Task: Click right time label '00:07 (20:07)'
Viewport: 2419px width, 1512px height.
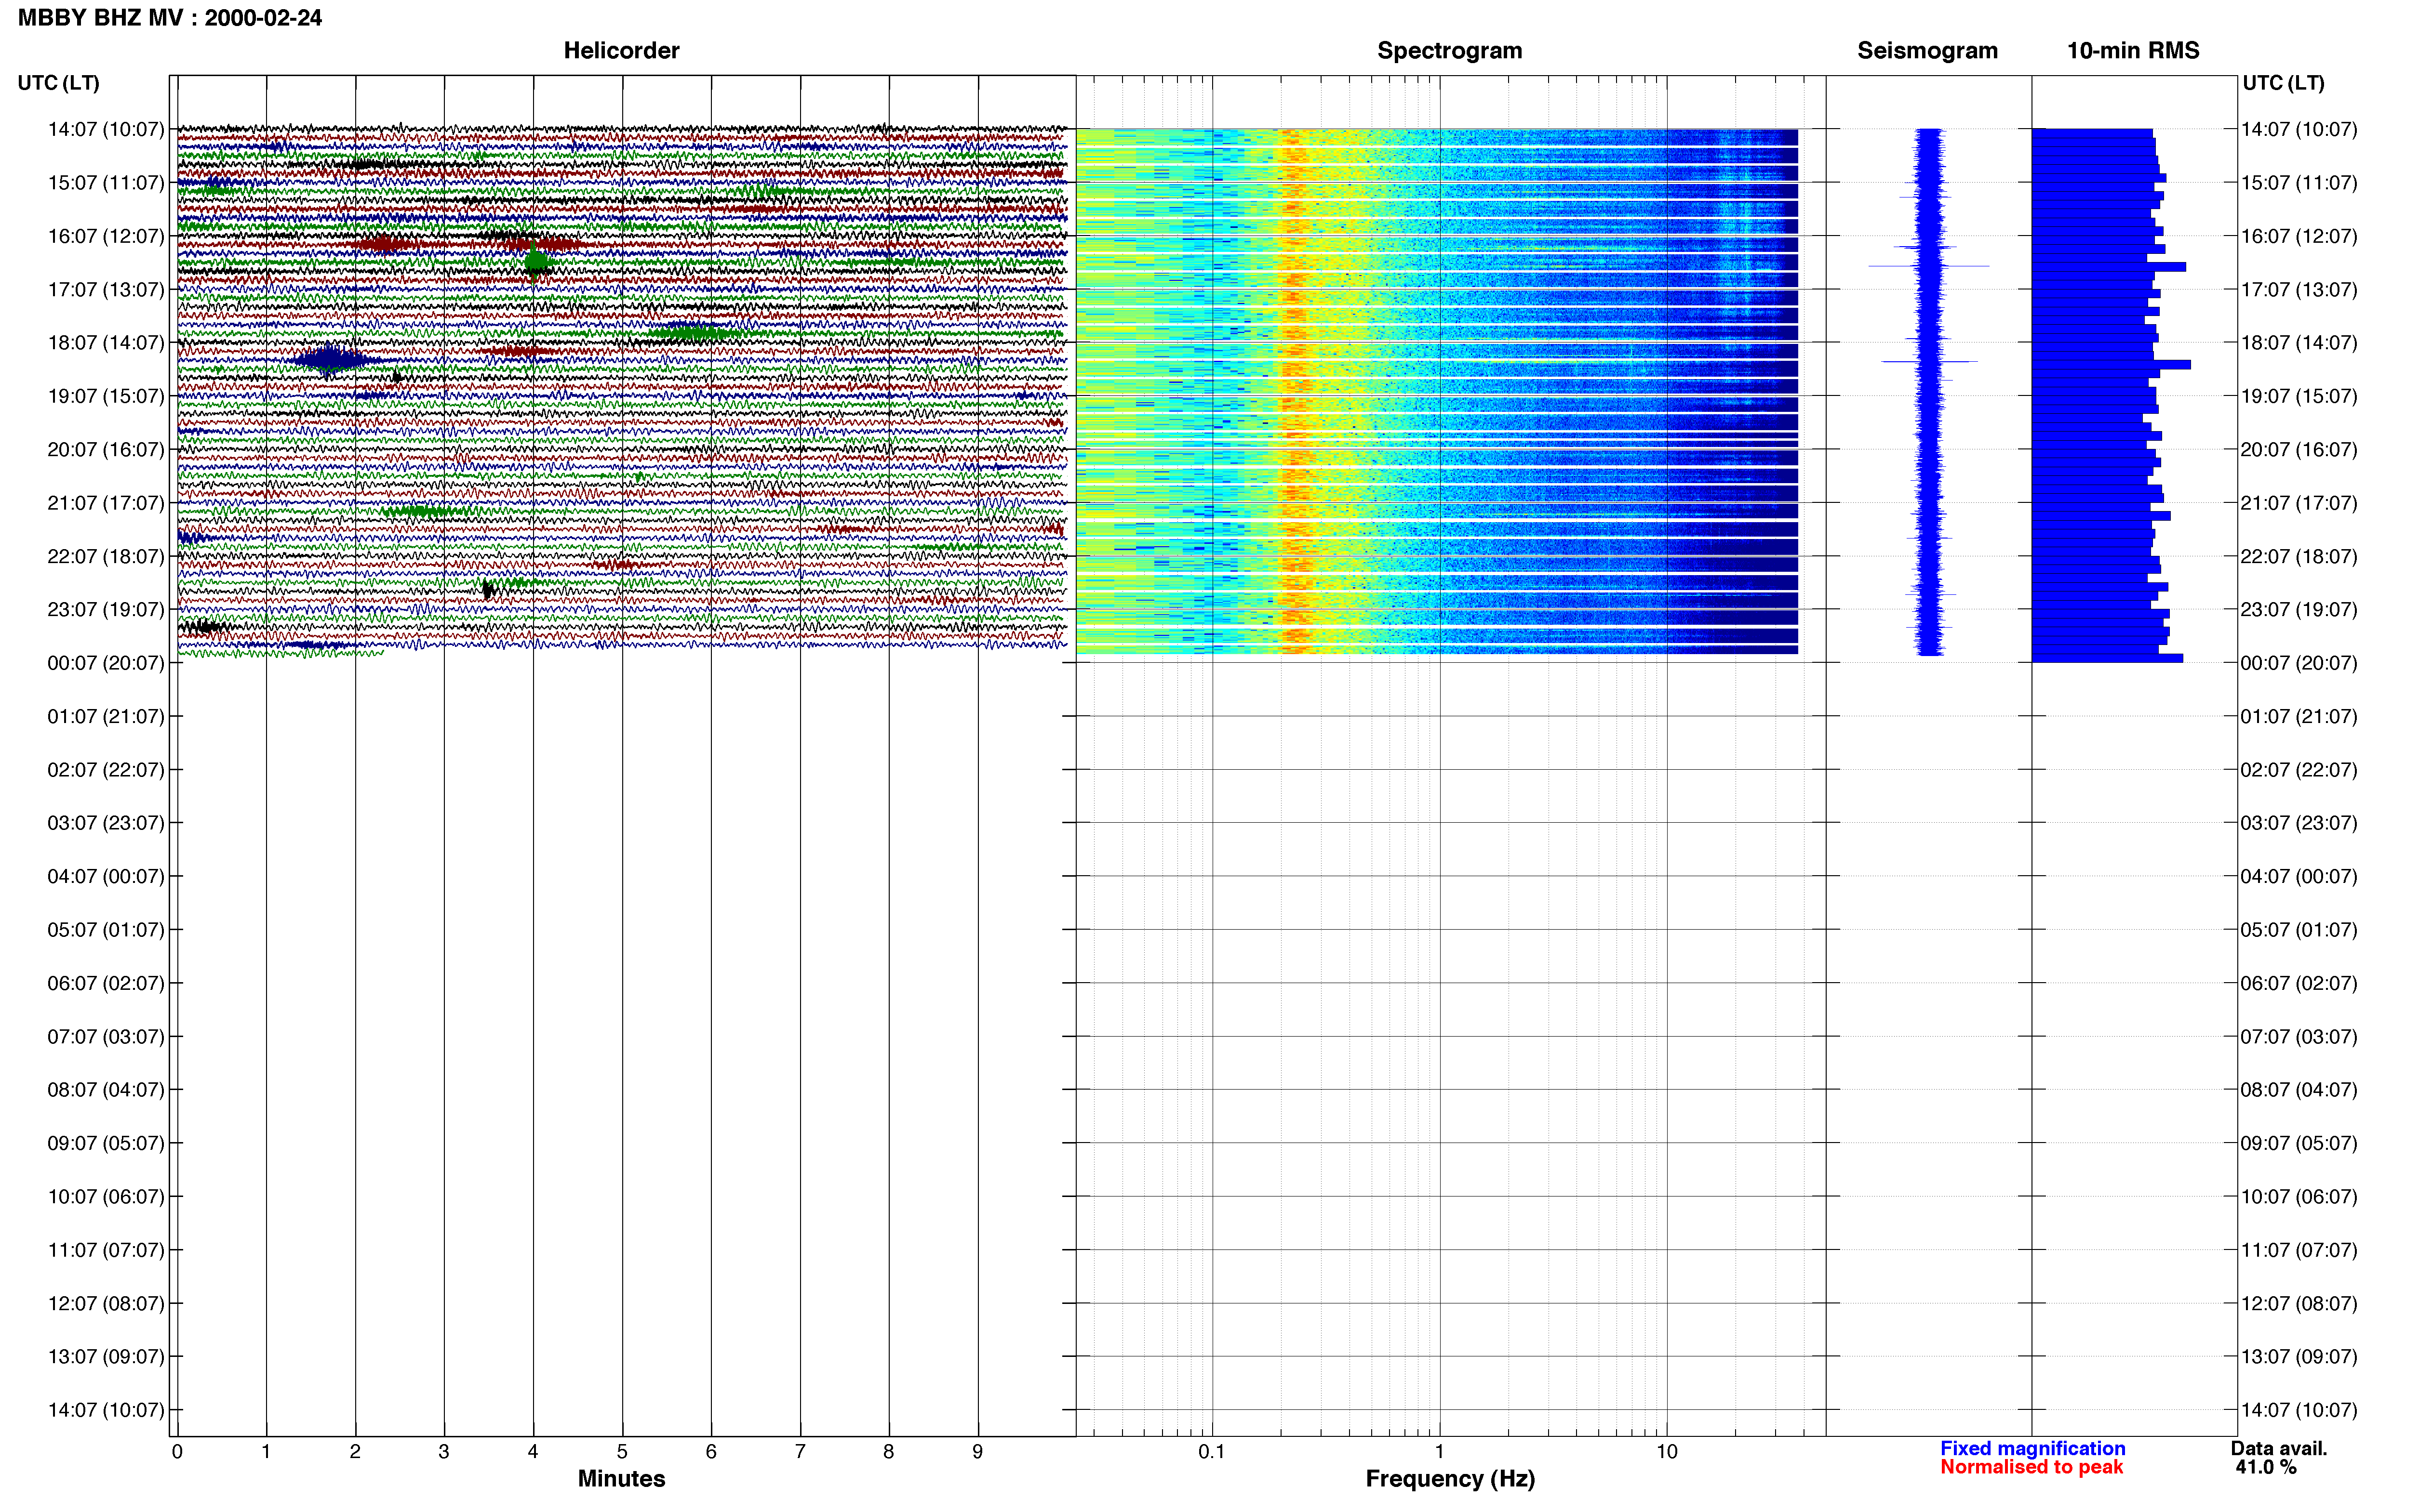Action: pos(2299,663)
